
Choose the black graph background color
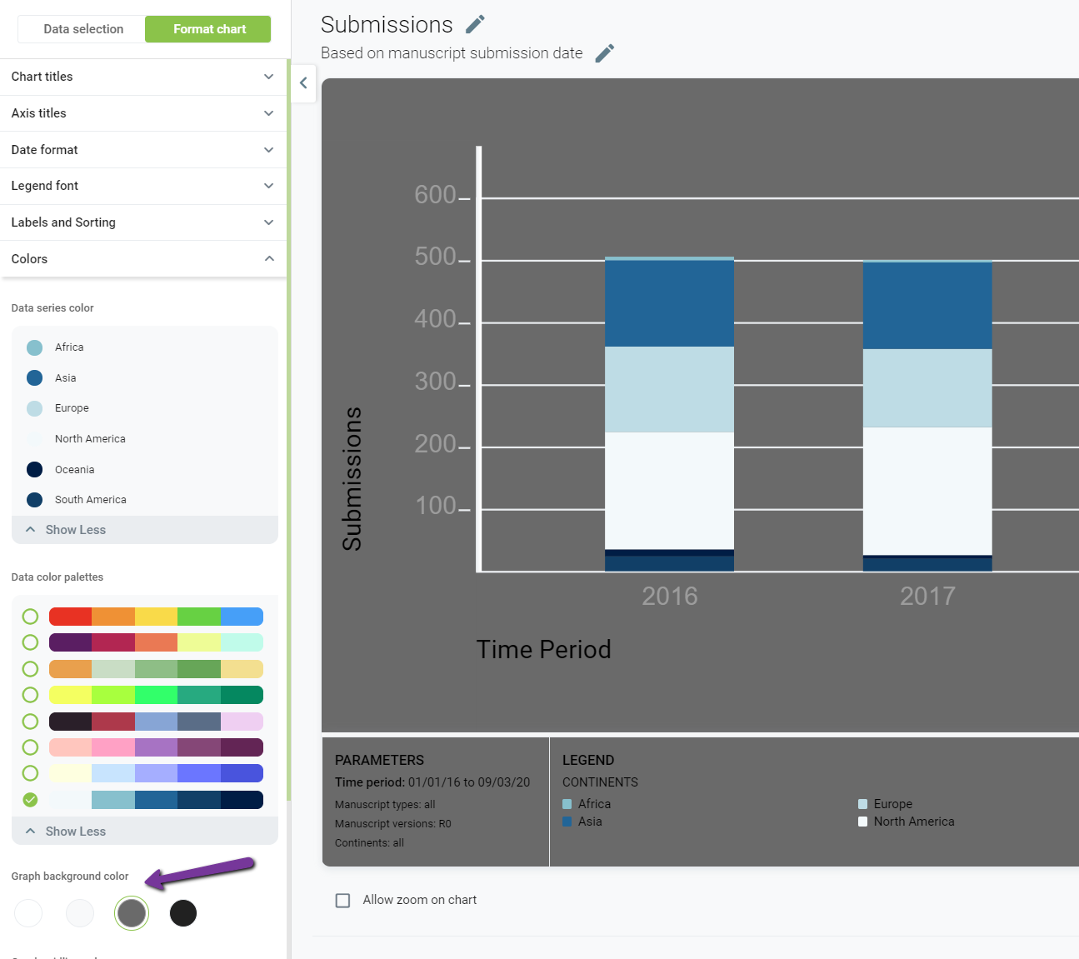[x=183, y=913]
